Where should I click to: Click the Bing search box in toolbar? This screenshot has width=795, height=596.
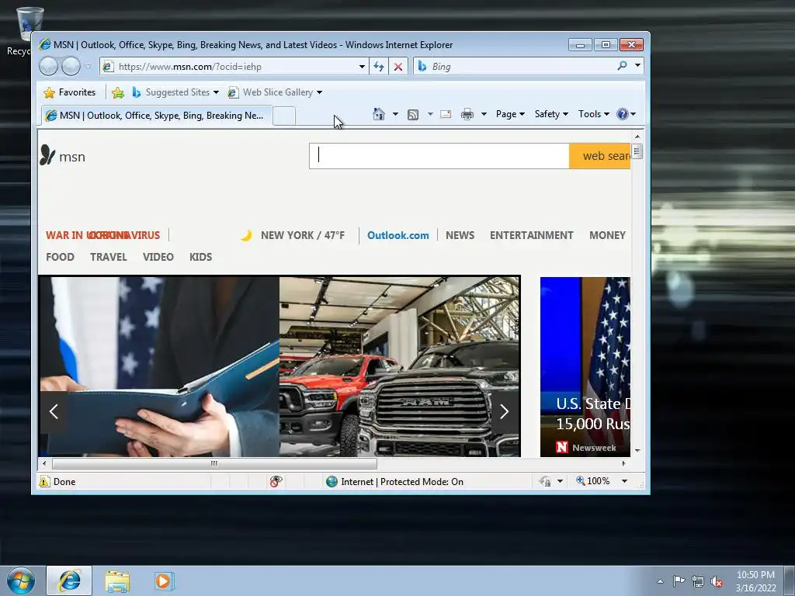[x=515, y=67]
